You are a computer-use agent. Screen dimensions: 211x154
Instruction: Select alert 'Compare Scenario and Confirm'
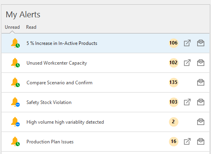pos(105,82)
